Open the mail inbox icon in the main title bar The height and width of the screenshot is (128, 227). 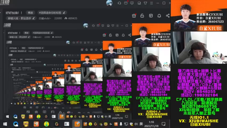126,3
